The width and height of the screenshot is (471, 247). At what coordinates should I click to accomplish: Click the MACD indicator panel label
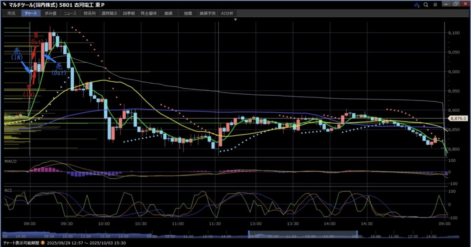(x=10, y=161)
